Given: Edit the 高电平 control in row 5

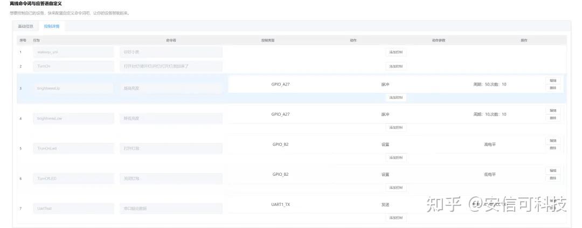Looking at the screenshot, I should pyautogui.click(x=553, y=141).
